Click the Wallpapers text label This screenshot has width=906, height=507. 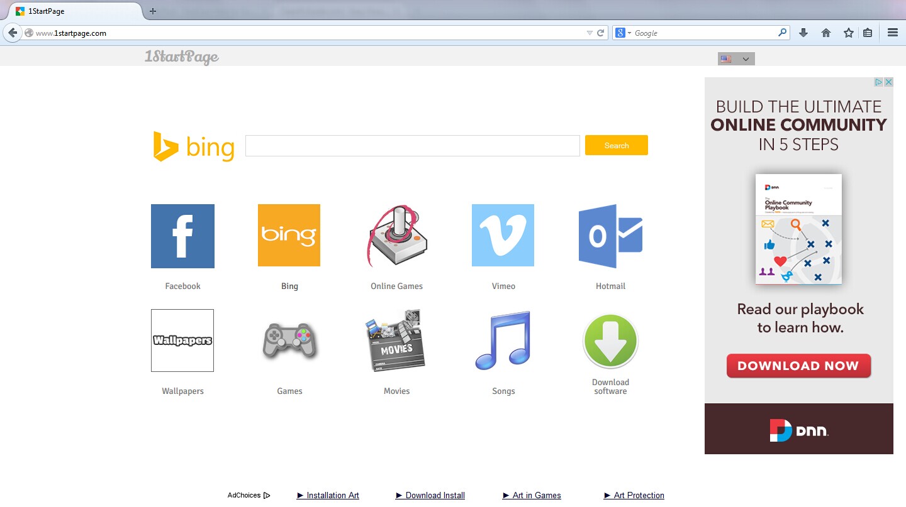pos(182,391)
